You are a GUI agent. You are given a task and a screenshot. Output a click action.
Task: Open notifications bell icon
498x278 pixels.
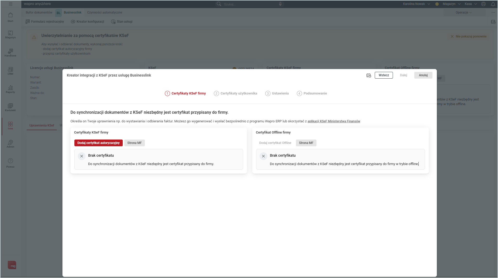(493, 4)
